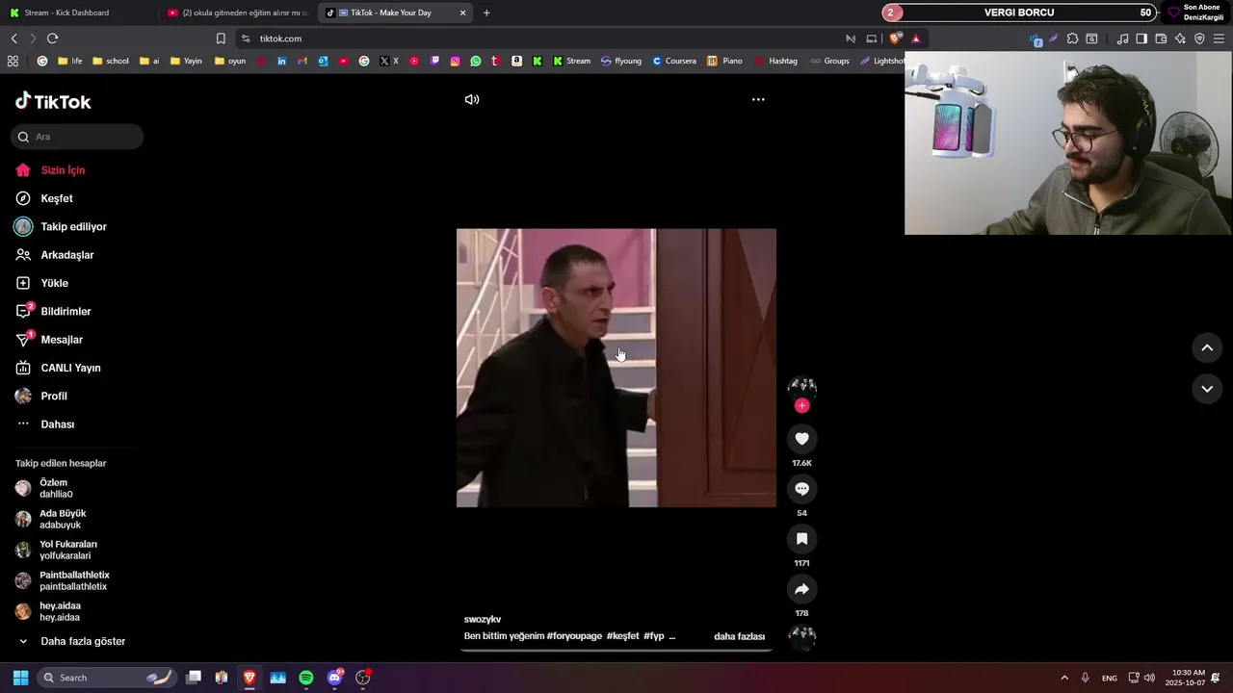Open Brave Rewards triangle icon
Screen dimensions: 1233x693
[916, 38]
